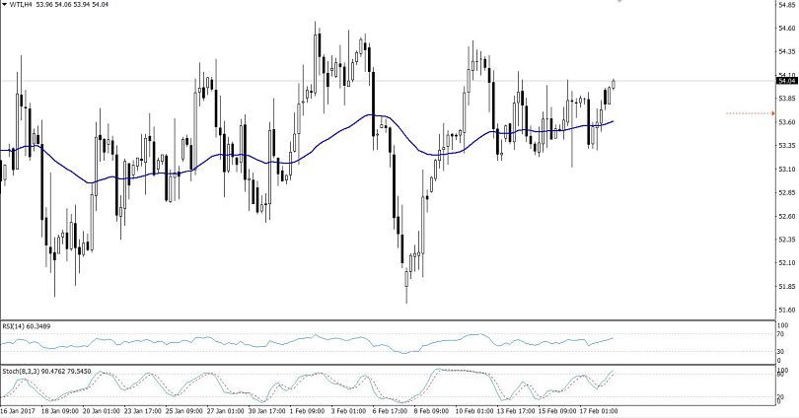
Task: Click the 30 Jan 17:00 time label
Action: coord(266,411)
